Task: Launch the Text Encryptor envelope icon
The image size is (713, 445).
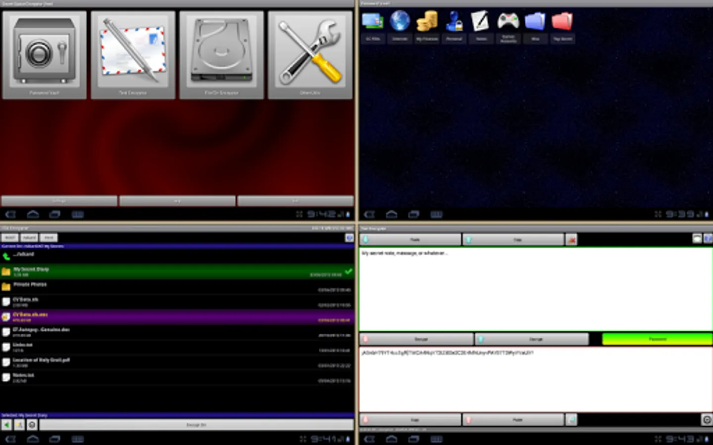Action: pyautogui.click(x=133, y=54)
